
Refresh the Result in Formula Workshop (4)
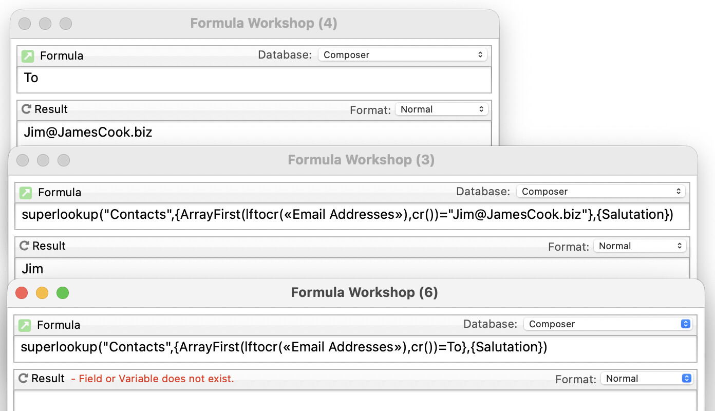tap(26, 109)
